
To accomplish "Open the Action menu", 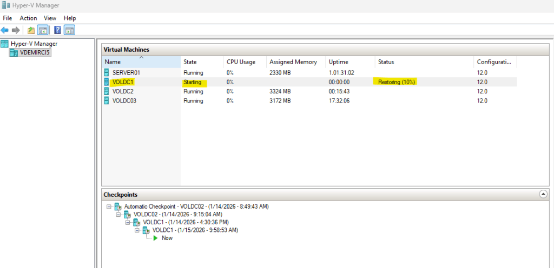I will [28, 18].
